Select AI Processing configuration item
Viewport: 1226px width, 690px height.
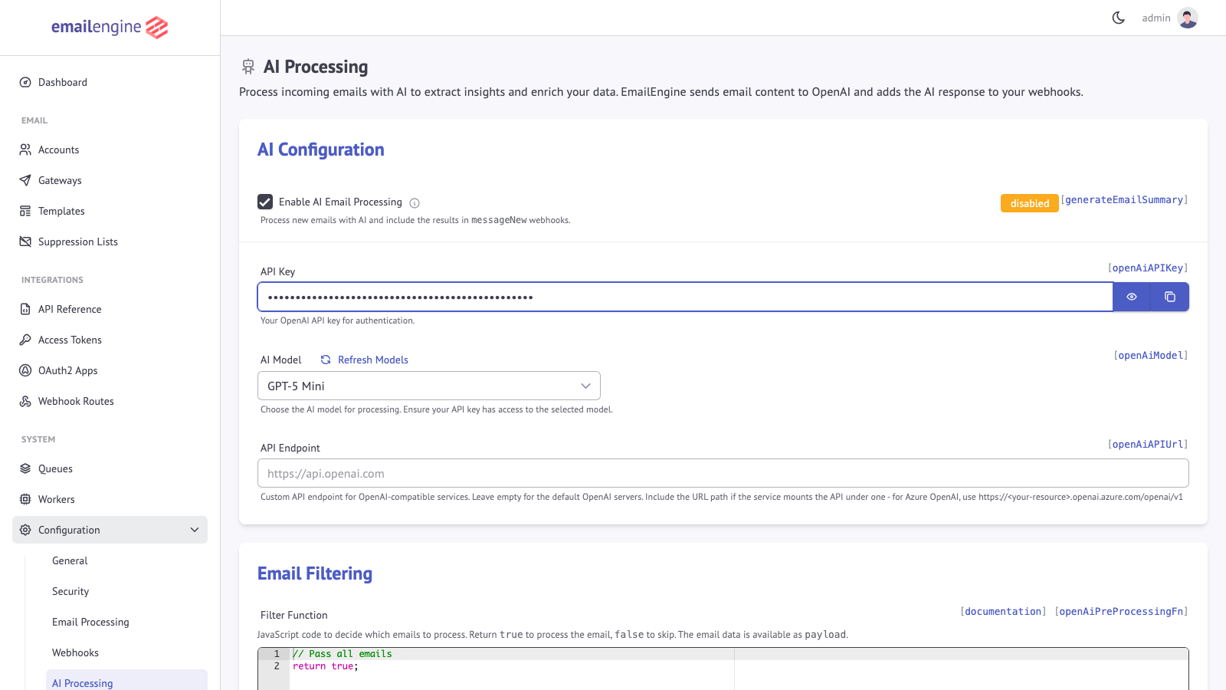pos(126,681)
